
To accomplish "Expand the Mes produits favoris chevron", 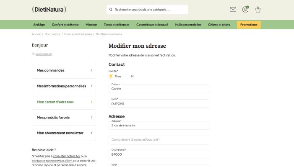I will click(91, 117).
